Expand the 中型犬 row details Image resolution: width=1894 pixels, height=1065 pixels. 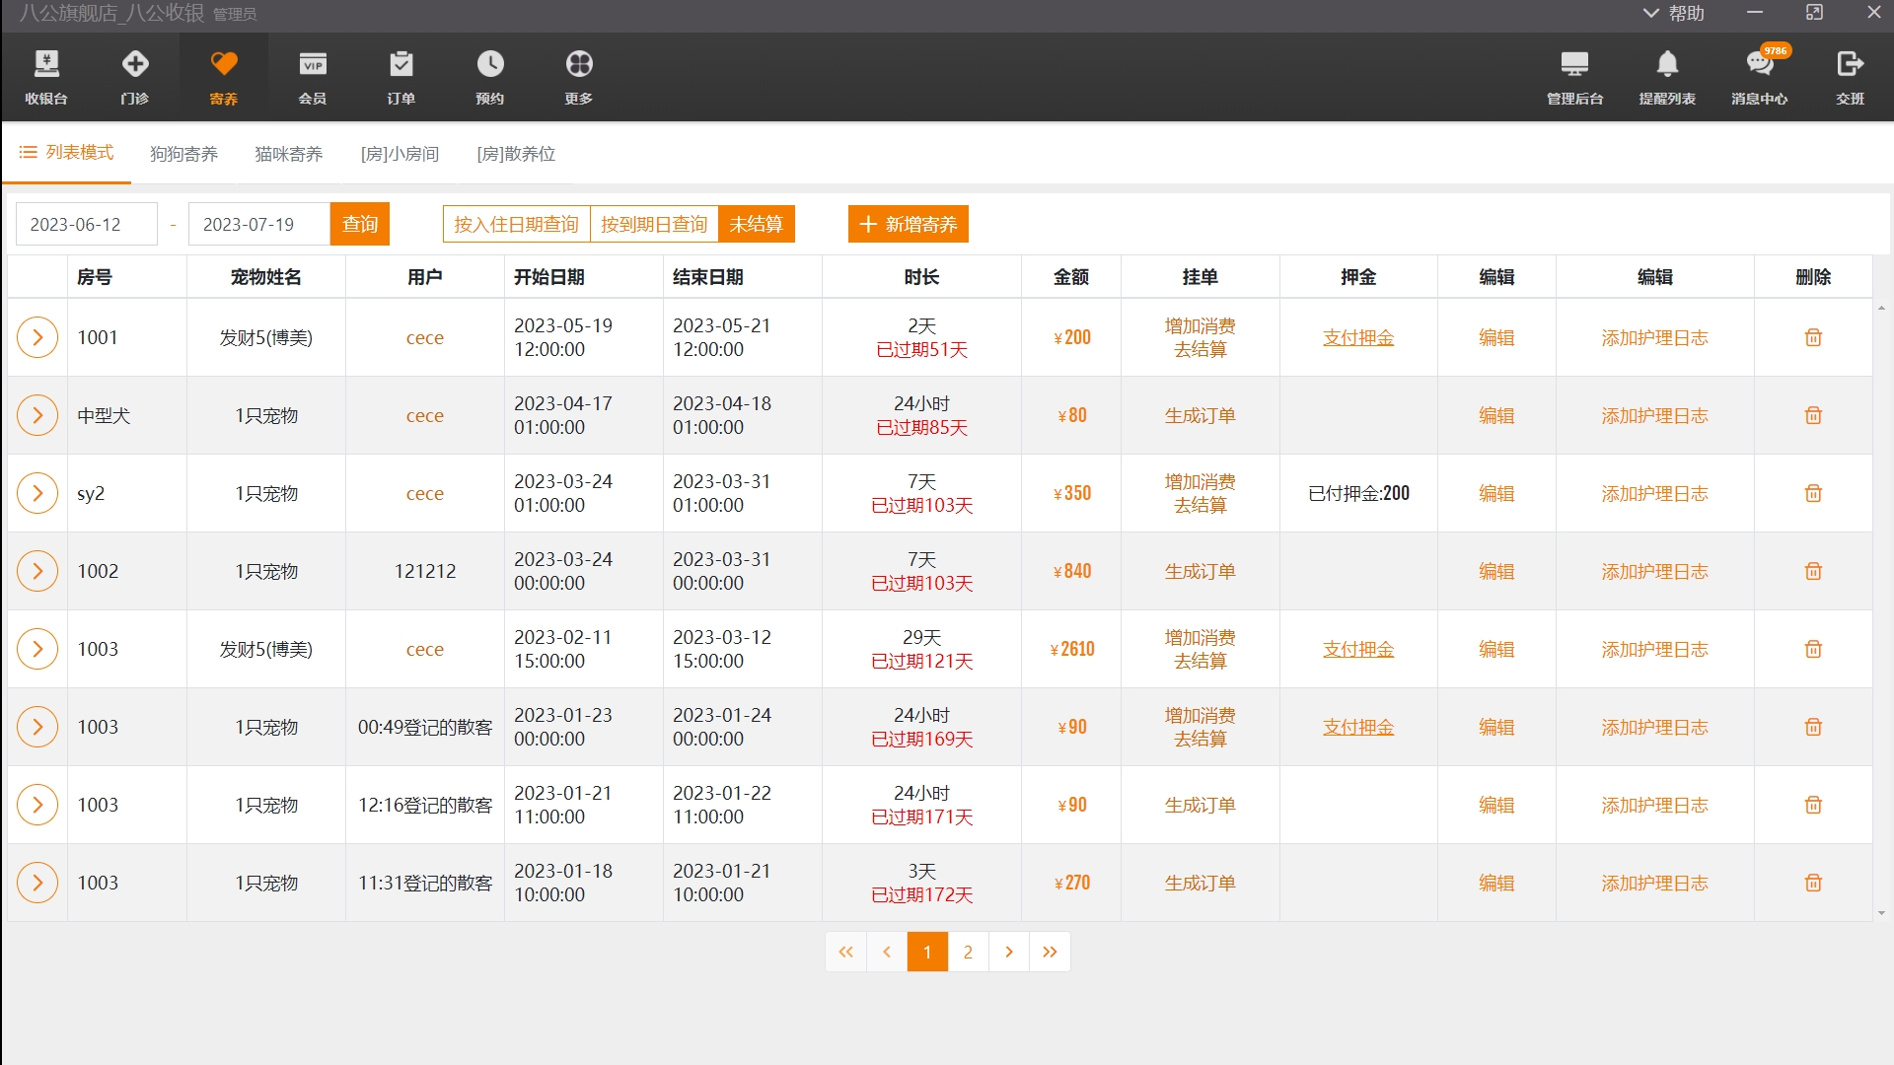coord(37,415)
